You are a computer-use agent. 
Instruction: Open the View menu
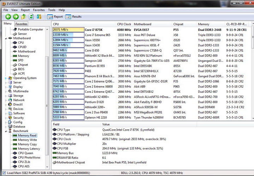tap(14, 10)
